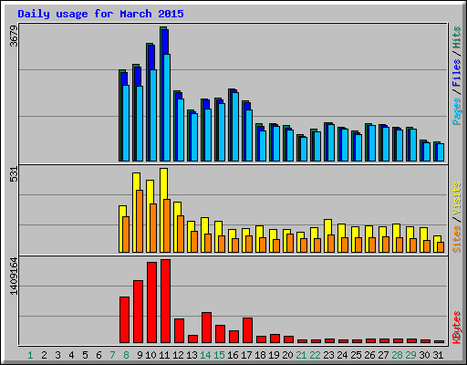Click the red KBytes bar for day 9
The image size is (467, 365).
(139, 312)
